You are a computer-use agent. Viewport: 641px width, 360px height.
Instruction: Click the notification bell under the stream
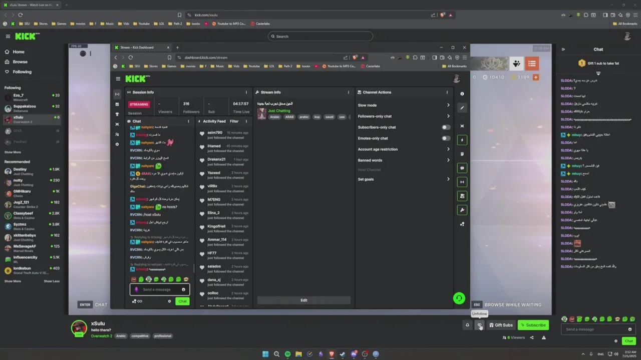pyautogui.click(x=467, y=325)
